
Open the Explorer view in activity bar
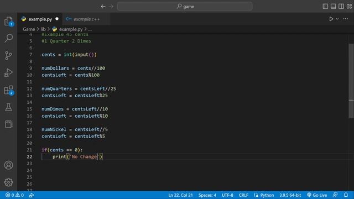click(x=9, y=21)
